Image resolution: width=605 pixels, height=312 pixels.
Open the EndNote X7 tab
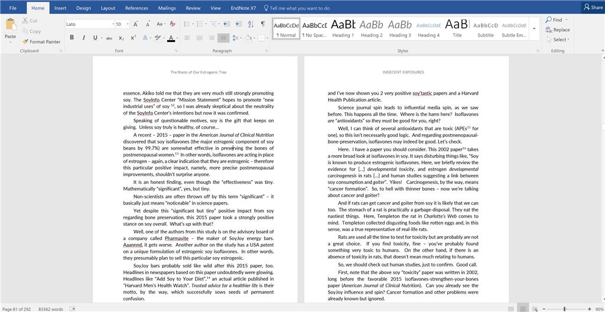tap(242, 8)
